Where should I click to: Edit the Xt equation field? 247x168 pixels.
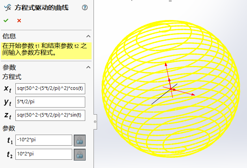50,89
